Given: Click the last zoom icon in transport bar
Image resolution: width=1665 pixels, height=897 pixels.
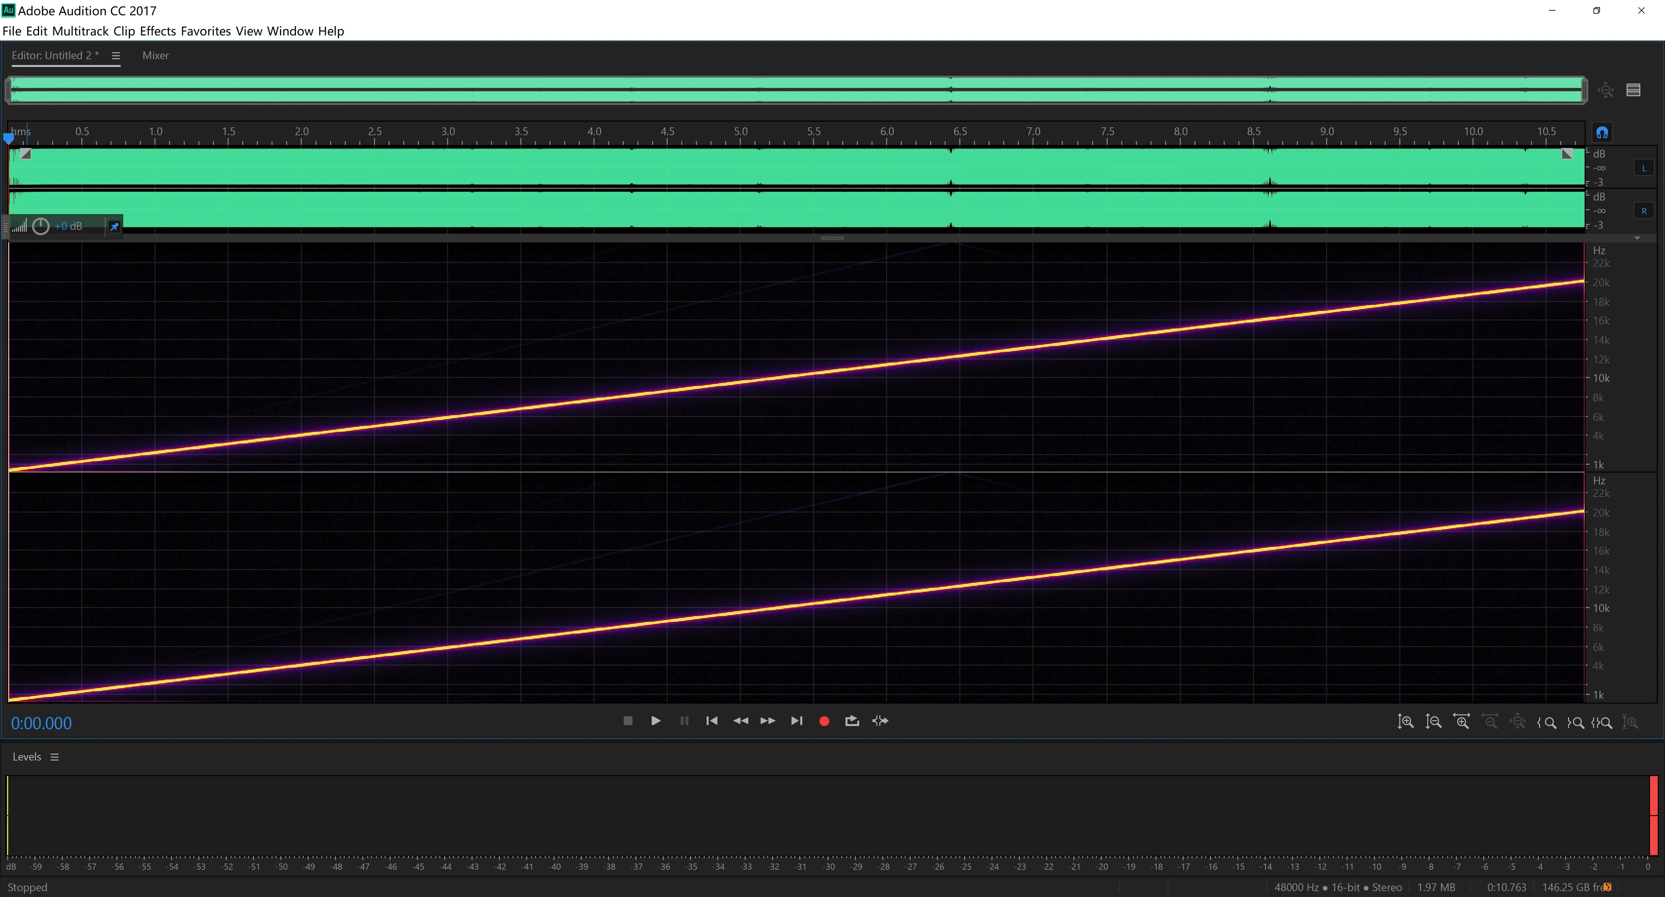Looking at the screenshot, I should tap(1631, 722).
